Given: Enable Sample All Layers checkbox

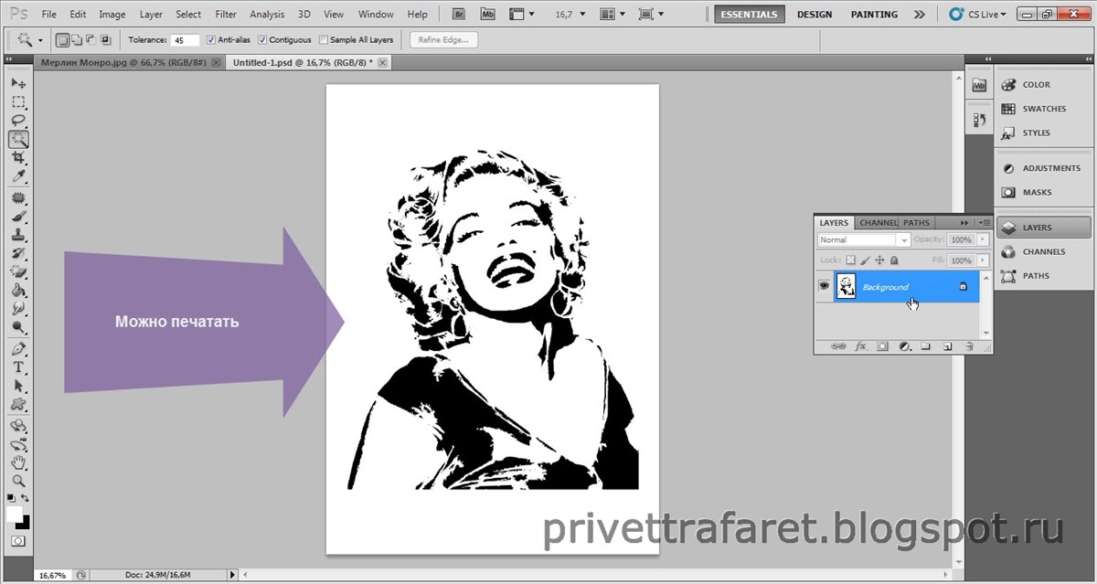Looking at the screenshot, I should [324, 40].
